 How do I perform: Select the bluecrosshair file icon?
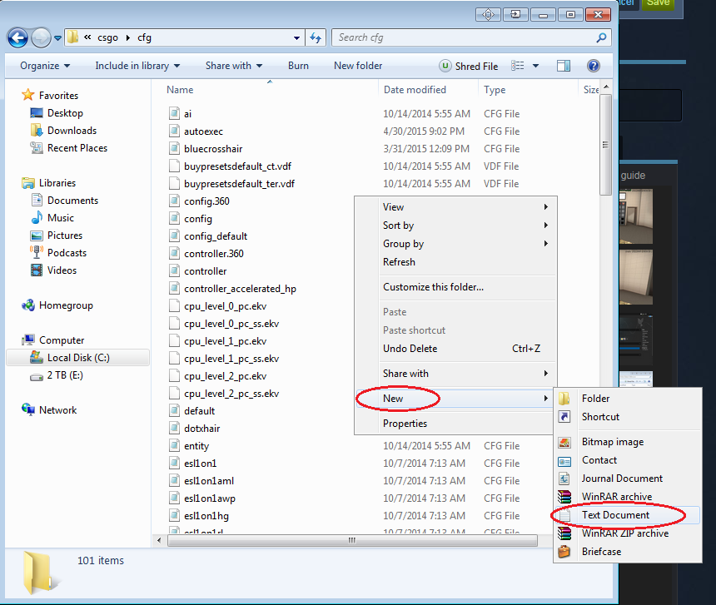coord(174,149)
